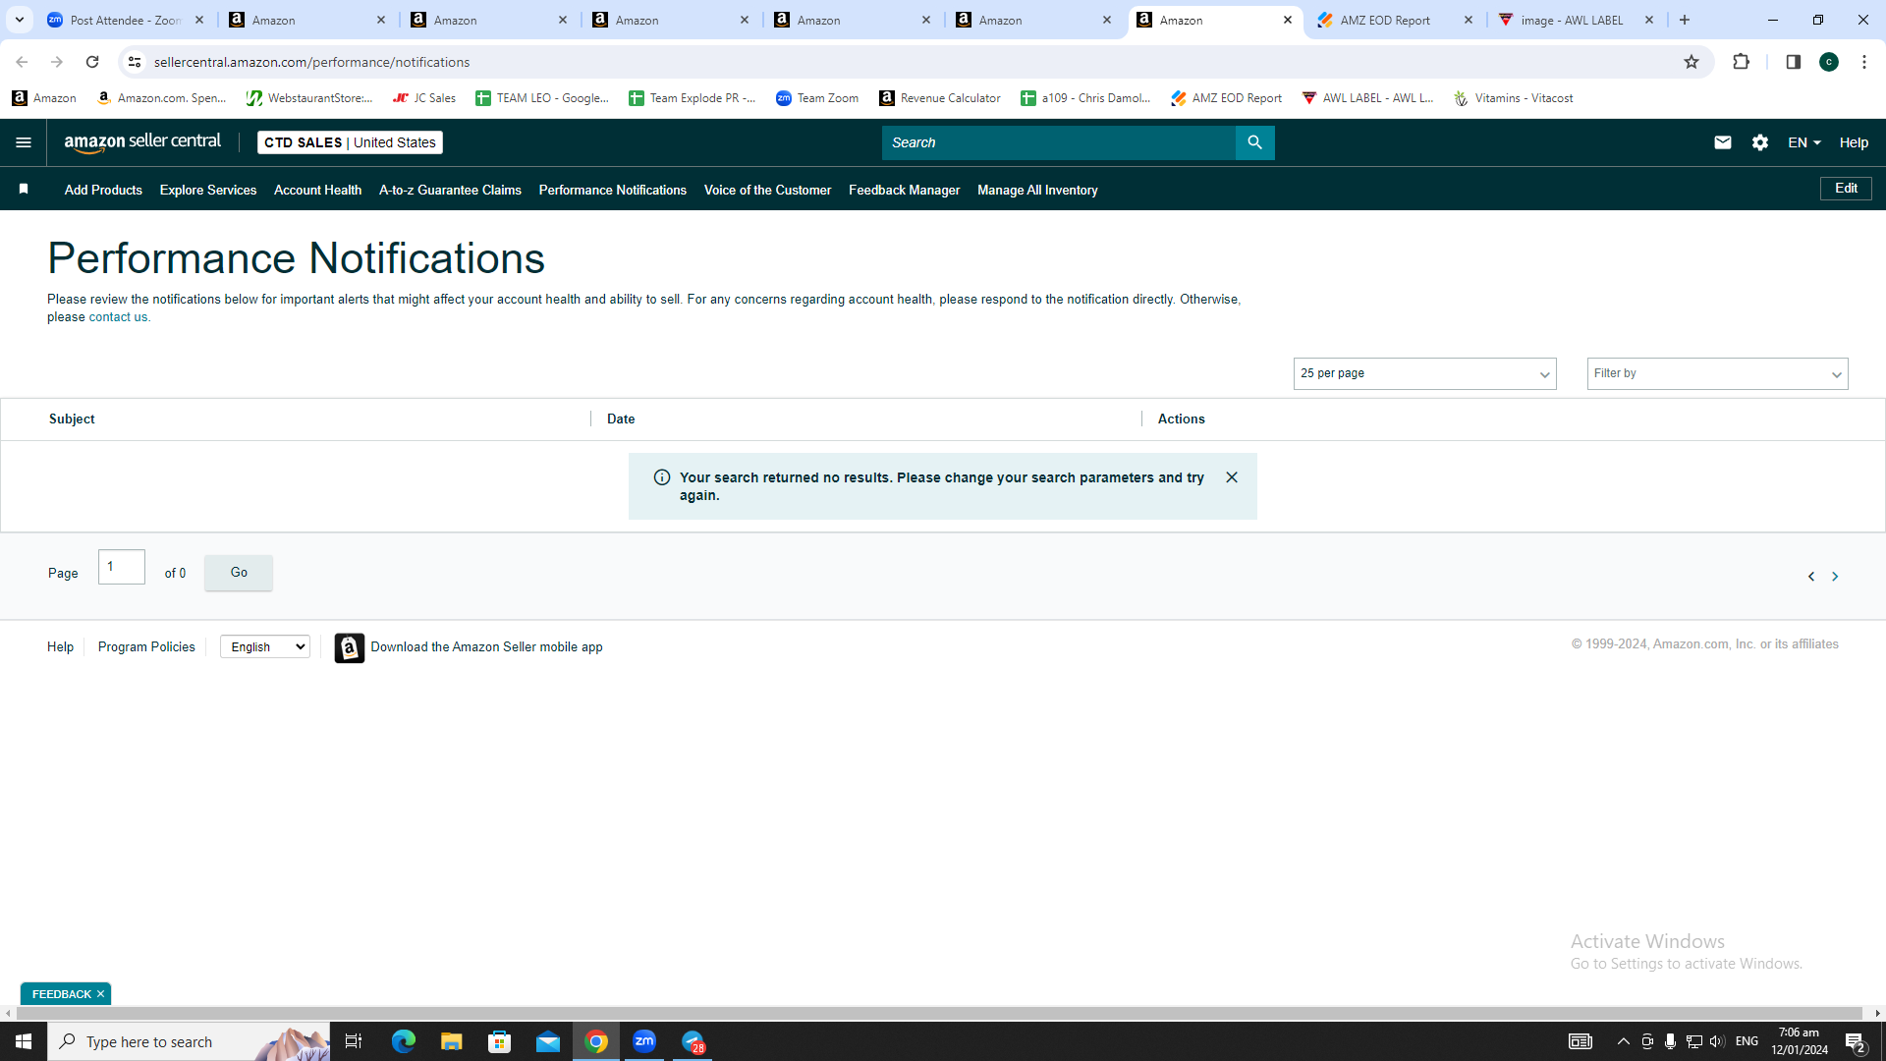
Task: Go to next page arrow
Action: click(1835, 577)
